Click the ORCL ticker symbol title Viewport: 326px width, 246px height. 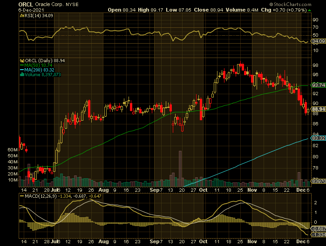[26, 3]
